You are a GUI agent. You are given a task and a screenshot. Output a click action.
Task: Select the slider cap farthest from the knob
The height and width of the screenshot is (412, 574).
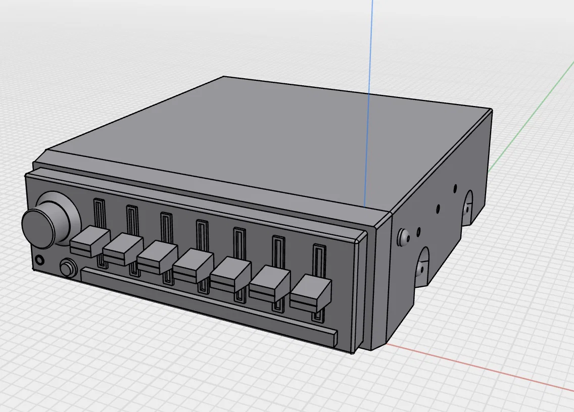pyautogui.click(x=310, y=294)
